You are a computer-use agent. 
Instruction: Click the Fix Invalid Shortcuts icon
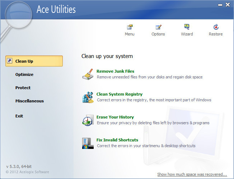click(88, 143)
